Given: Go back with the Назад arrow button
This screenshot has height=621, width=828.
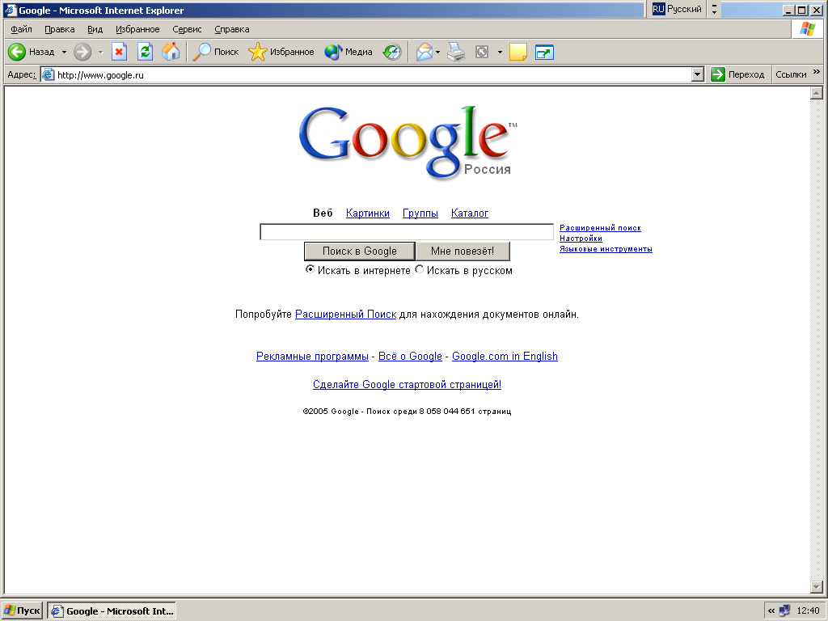Looking at the screenshot, I should 32,52.
